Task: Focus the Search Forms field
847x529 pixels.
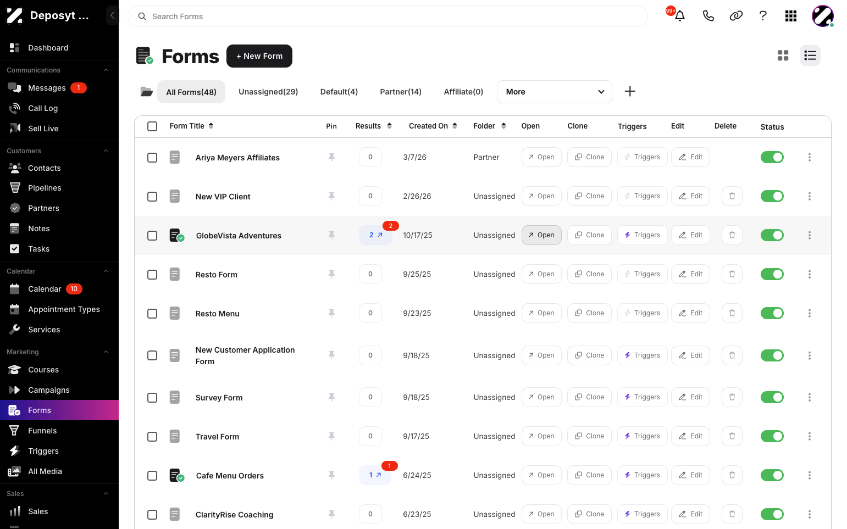Action: [x=387, y=16]
